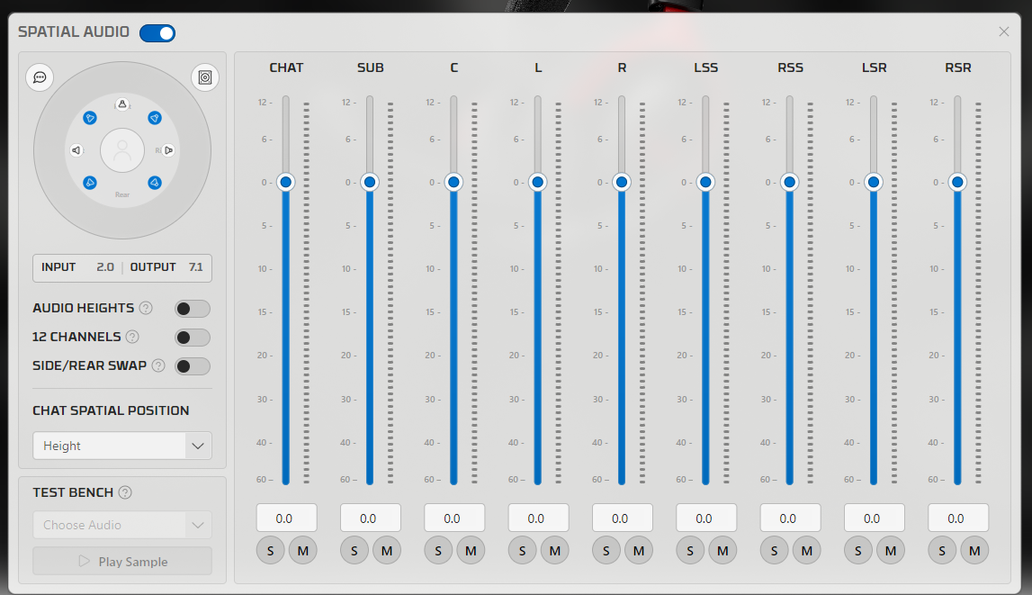Expand the Choose Audio dropdown

point(122,525)
